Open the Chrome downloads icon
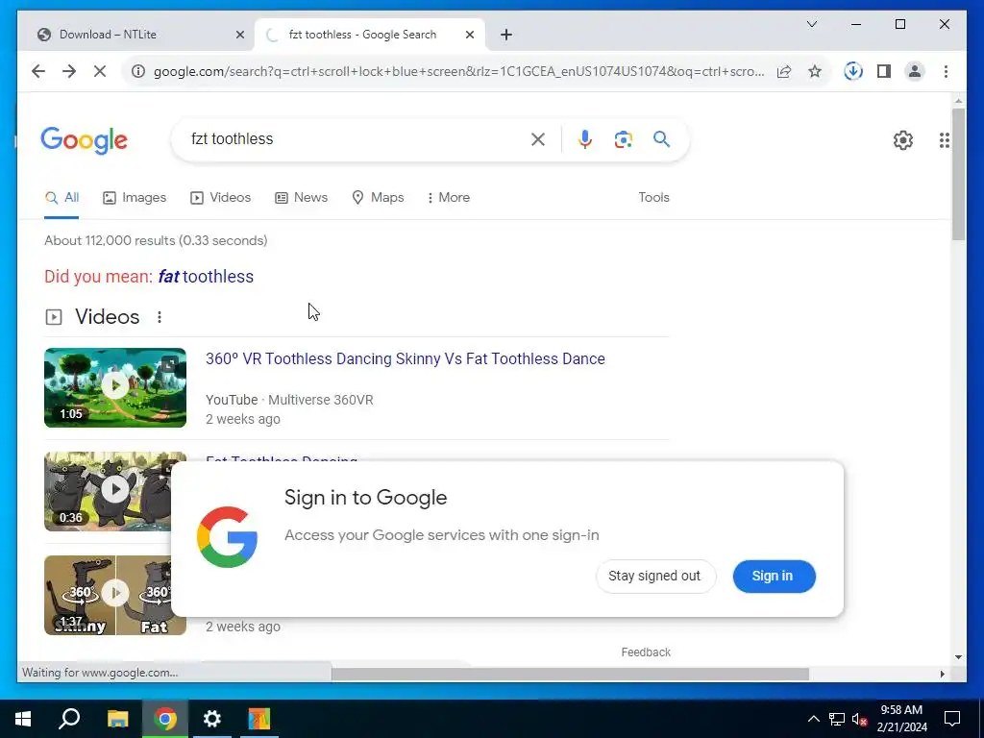The image size is (984, 738). click(x=853, y=71)
